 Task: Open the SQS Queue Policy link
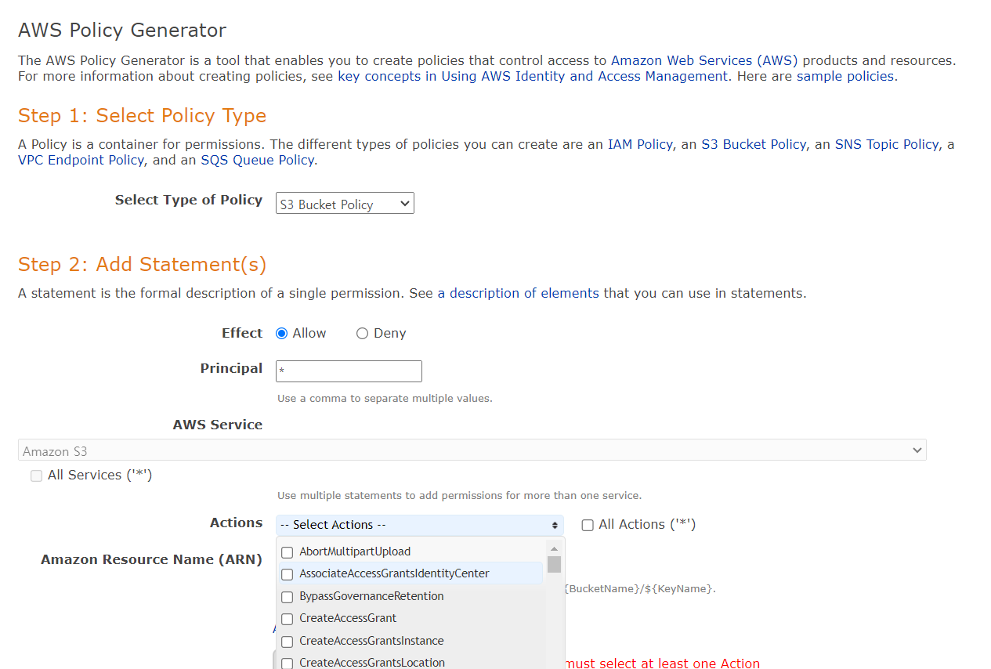(258, 160)
